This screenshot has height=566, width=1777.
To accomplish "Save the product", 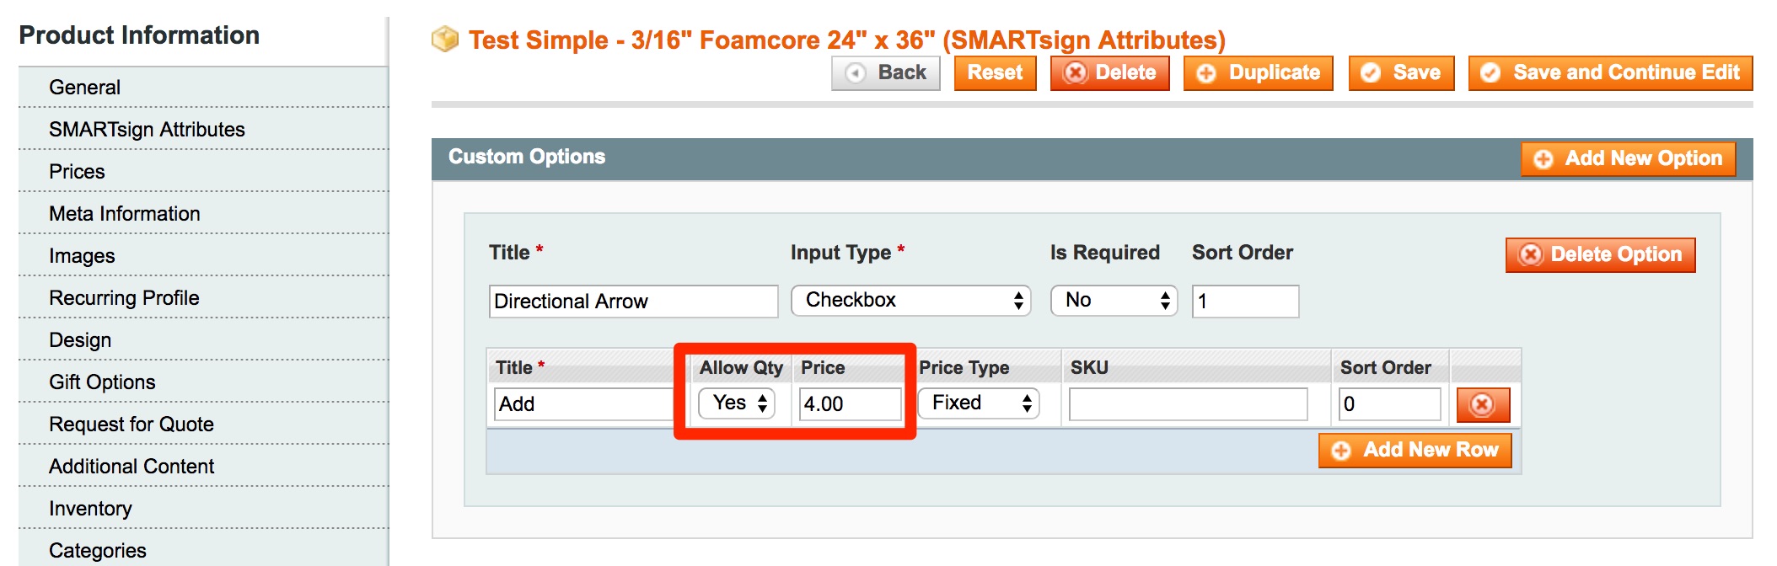I will click(x=1401, y=73).
